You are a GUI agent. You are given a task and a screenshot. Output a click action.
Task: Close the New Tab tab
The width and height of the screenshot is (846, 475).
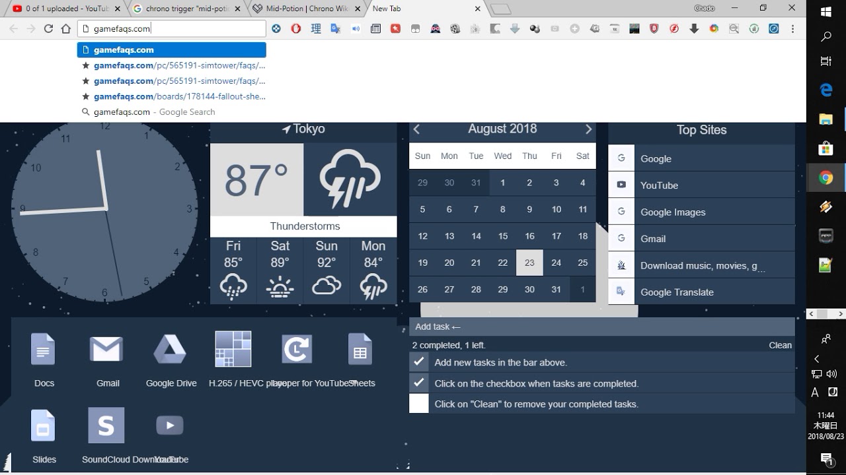(478, 9)
